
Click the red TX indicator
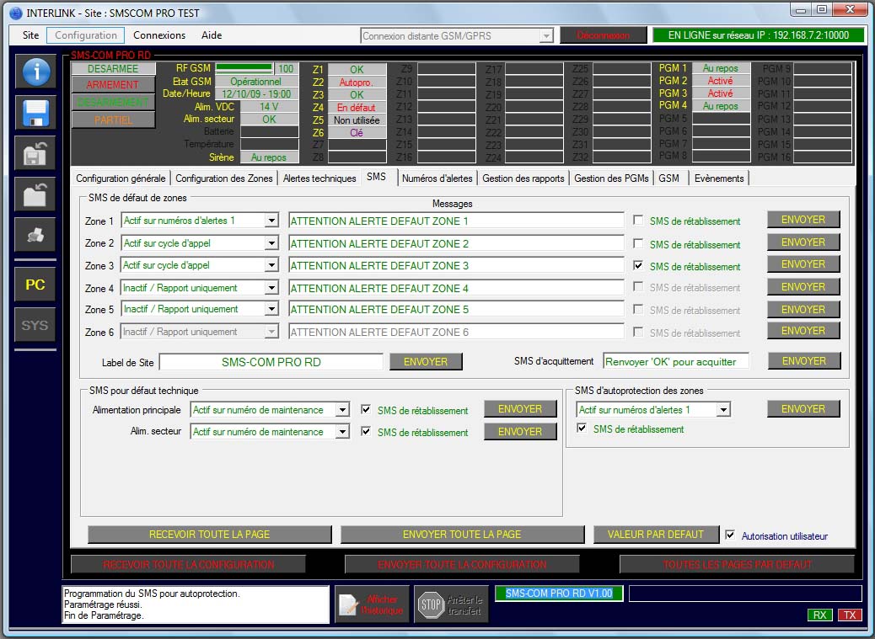pyautogui.click(x=850, y=615)
